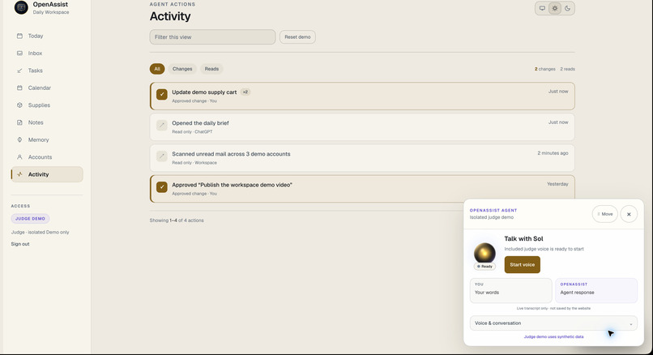Open the Update demo supply cart entry
This screenshot has height=355, width=653.
362,96
